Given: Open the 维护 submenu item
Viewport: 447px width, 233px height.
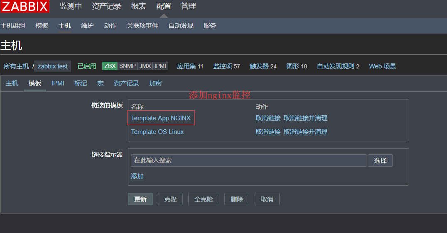Looking at the screenshot, I should point(87,26).
